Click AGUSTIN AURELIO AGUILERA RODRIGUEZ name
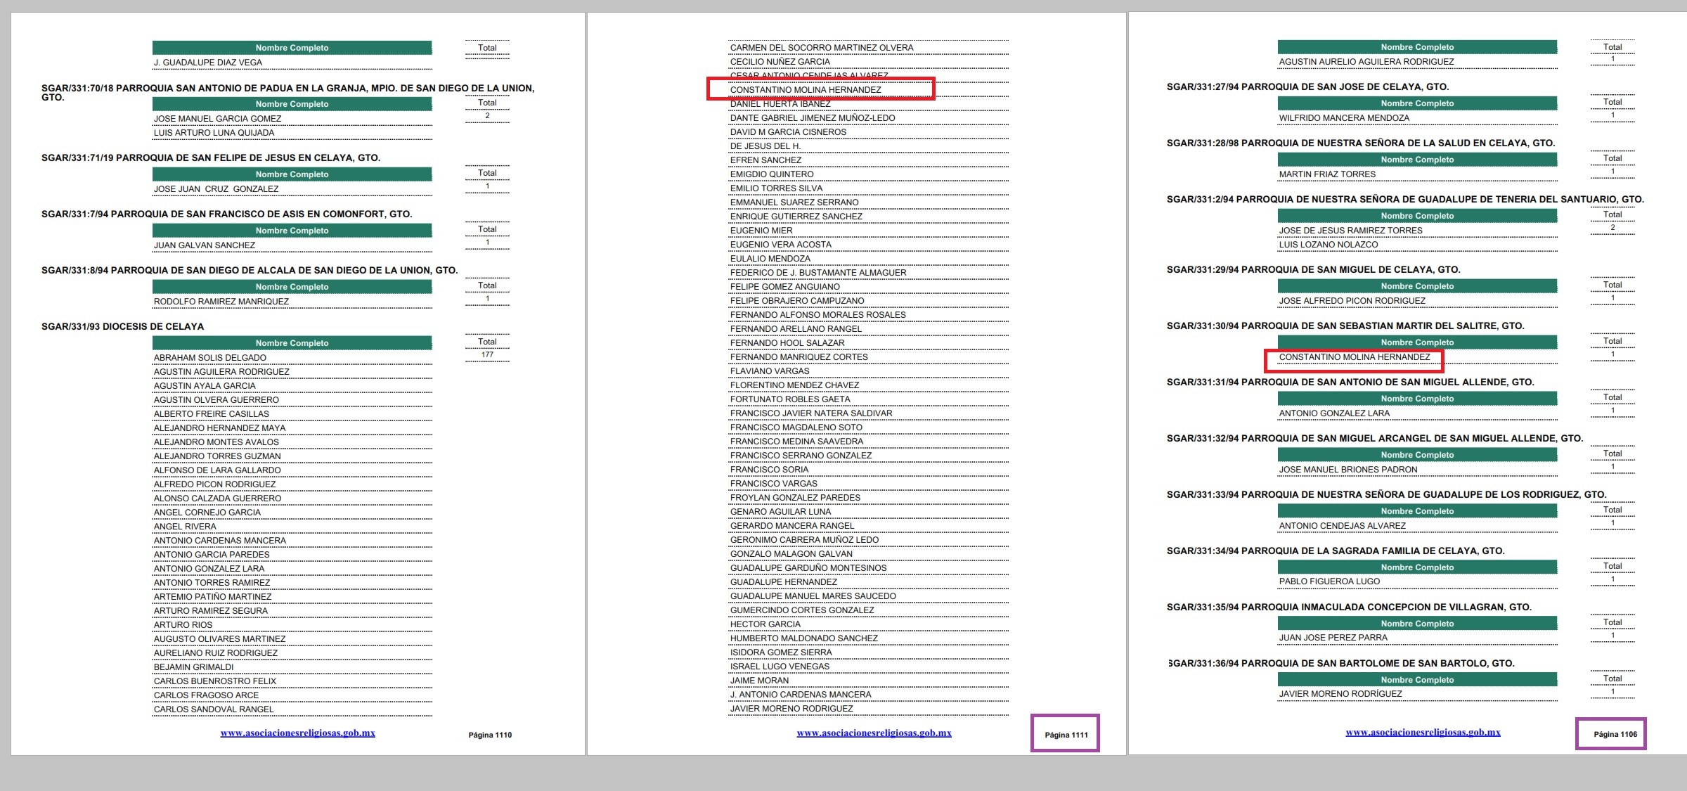 (1366, 61)
